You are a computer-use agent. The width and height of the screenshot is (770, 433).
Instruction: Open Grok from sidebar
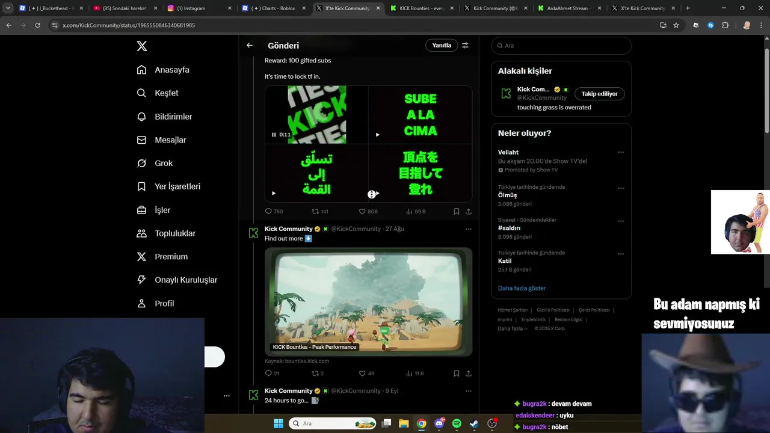coord(155,164)
